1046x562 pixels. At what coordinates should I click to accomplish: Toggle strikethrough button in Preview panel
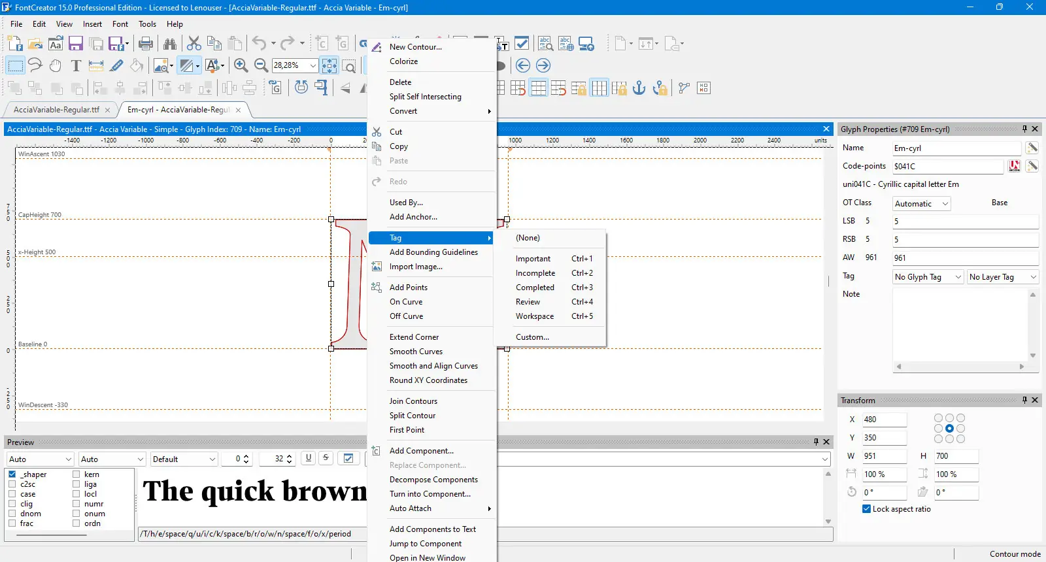click(x=326, y=458)
